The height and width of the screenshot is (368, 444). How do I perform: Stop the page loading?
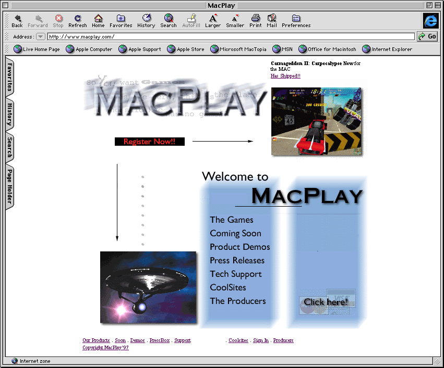click(x=58, y=21)
